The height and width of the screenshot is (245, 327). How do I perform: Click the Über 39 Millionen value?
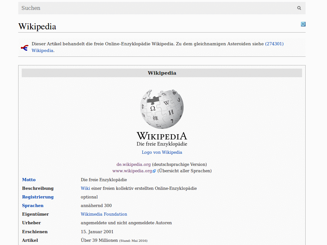click(99, 240)
